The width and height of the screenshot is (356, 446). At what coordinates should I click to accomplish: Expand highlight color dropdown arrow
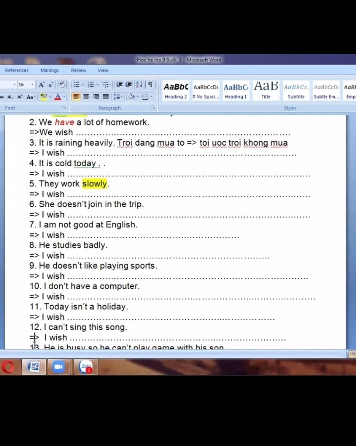pyautogui.click(x=50, y=97)
